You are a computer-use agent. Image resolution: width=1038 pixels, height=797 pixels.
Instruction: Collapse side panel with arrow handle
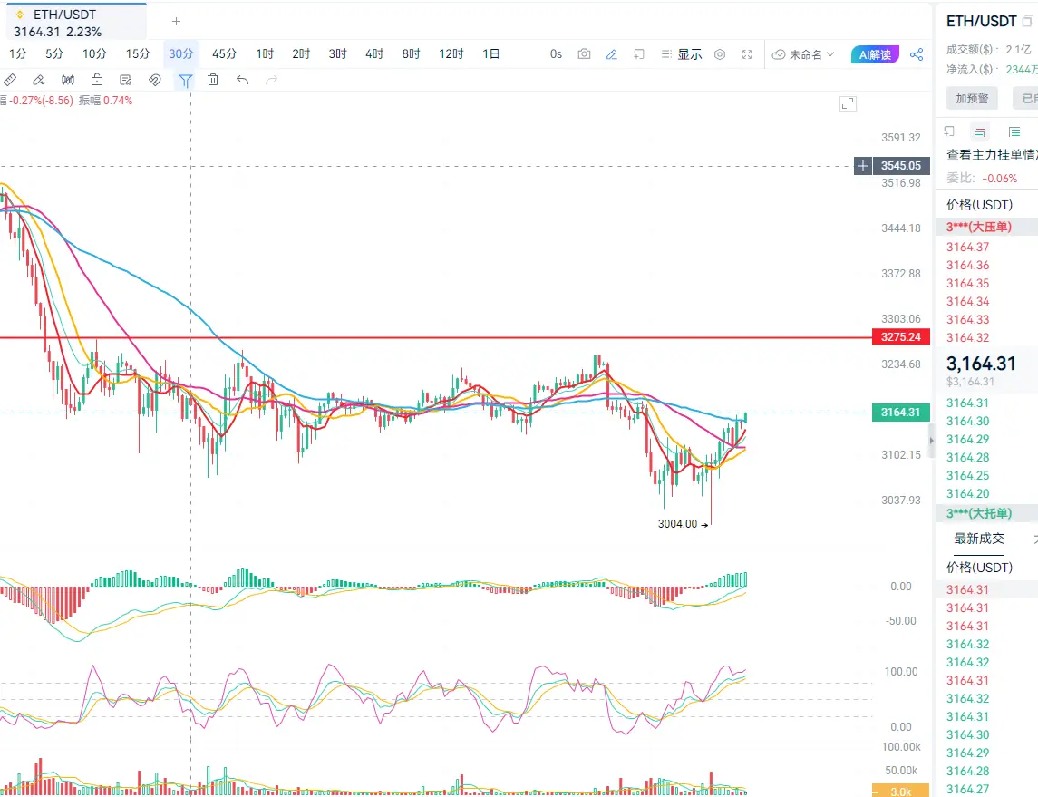(931, 440)
